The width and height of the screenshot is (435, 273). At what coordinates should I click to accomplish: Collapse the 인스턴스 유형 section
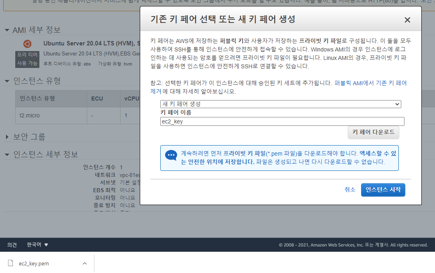coord(7,81)
